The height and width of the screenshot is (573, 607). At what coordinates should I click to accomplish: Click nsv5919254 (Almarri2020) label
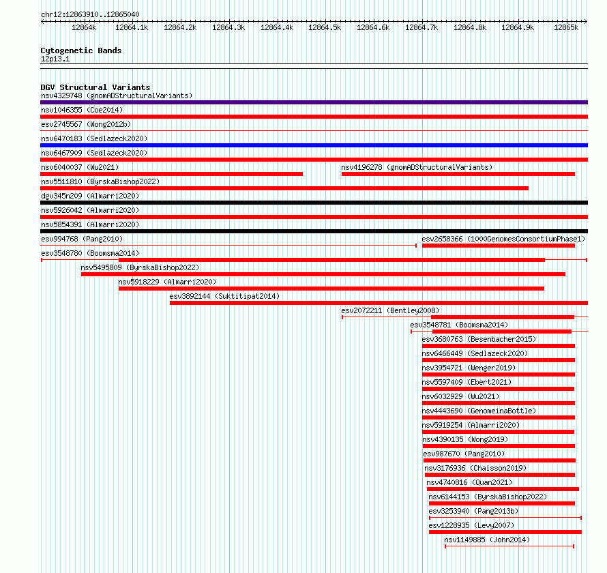click(x=471, y=425)
